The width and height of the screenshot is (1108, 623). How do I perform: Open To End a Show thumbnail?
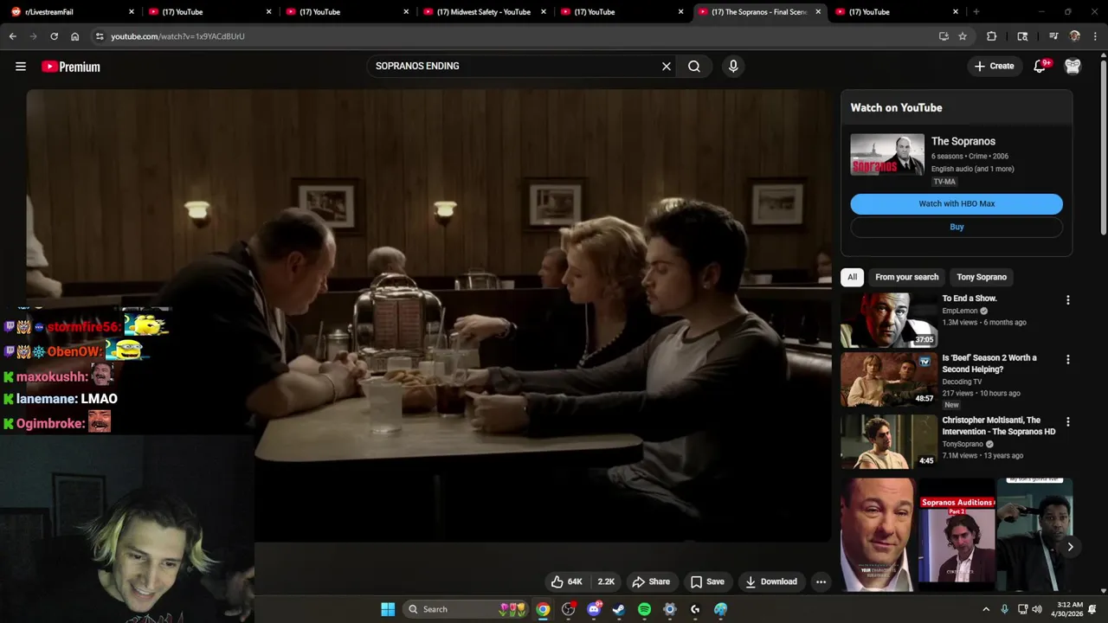tap(888, 320)
